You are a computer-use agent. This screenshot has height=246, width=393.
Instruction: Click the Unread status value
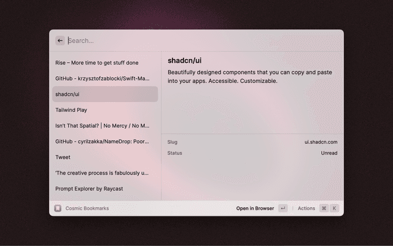(x=329, y=153)
